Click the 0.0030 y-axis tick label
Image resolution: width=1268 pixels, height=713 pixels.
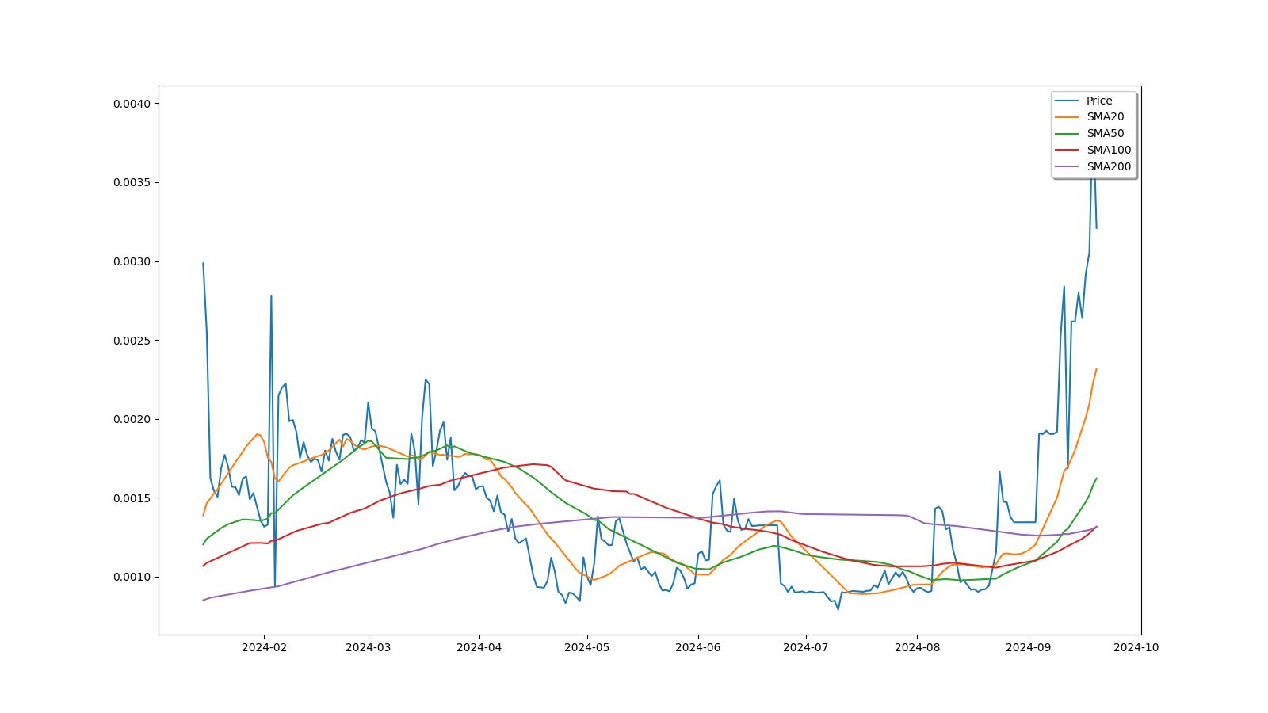click(x=132, y=261)
